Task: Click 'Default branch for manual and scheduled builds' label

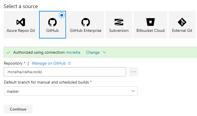Action: tap(46, 82)
